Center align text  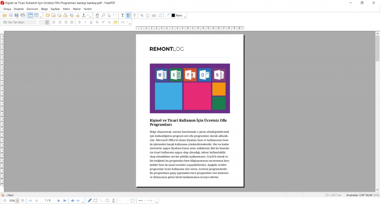[x=60, y=22]
